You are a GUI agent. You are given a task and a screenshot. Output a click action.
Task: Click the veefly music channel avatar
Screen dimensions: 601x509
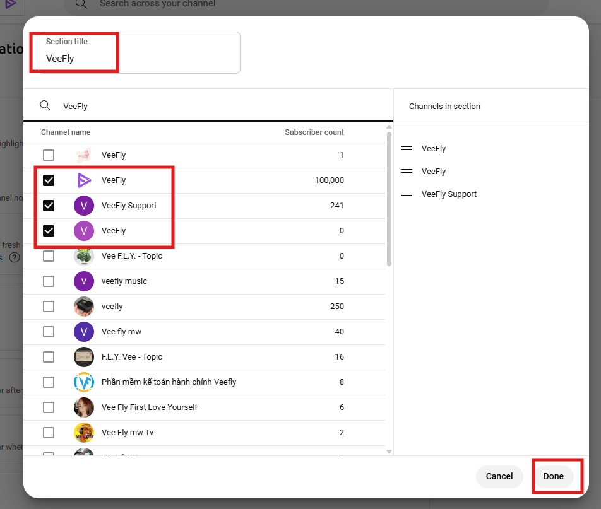(83, 281)
